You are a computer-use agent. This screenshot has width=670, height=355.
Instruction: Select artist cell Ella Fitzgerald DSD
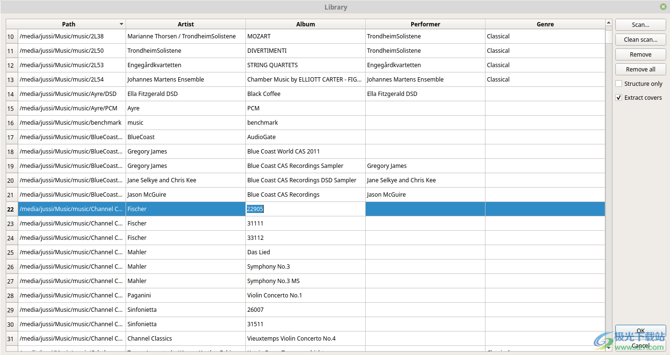(186, 94)
